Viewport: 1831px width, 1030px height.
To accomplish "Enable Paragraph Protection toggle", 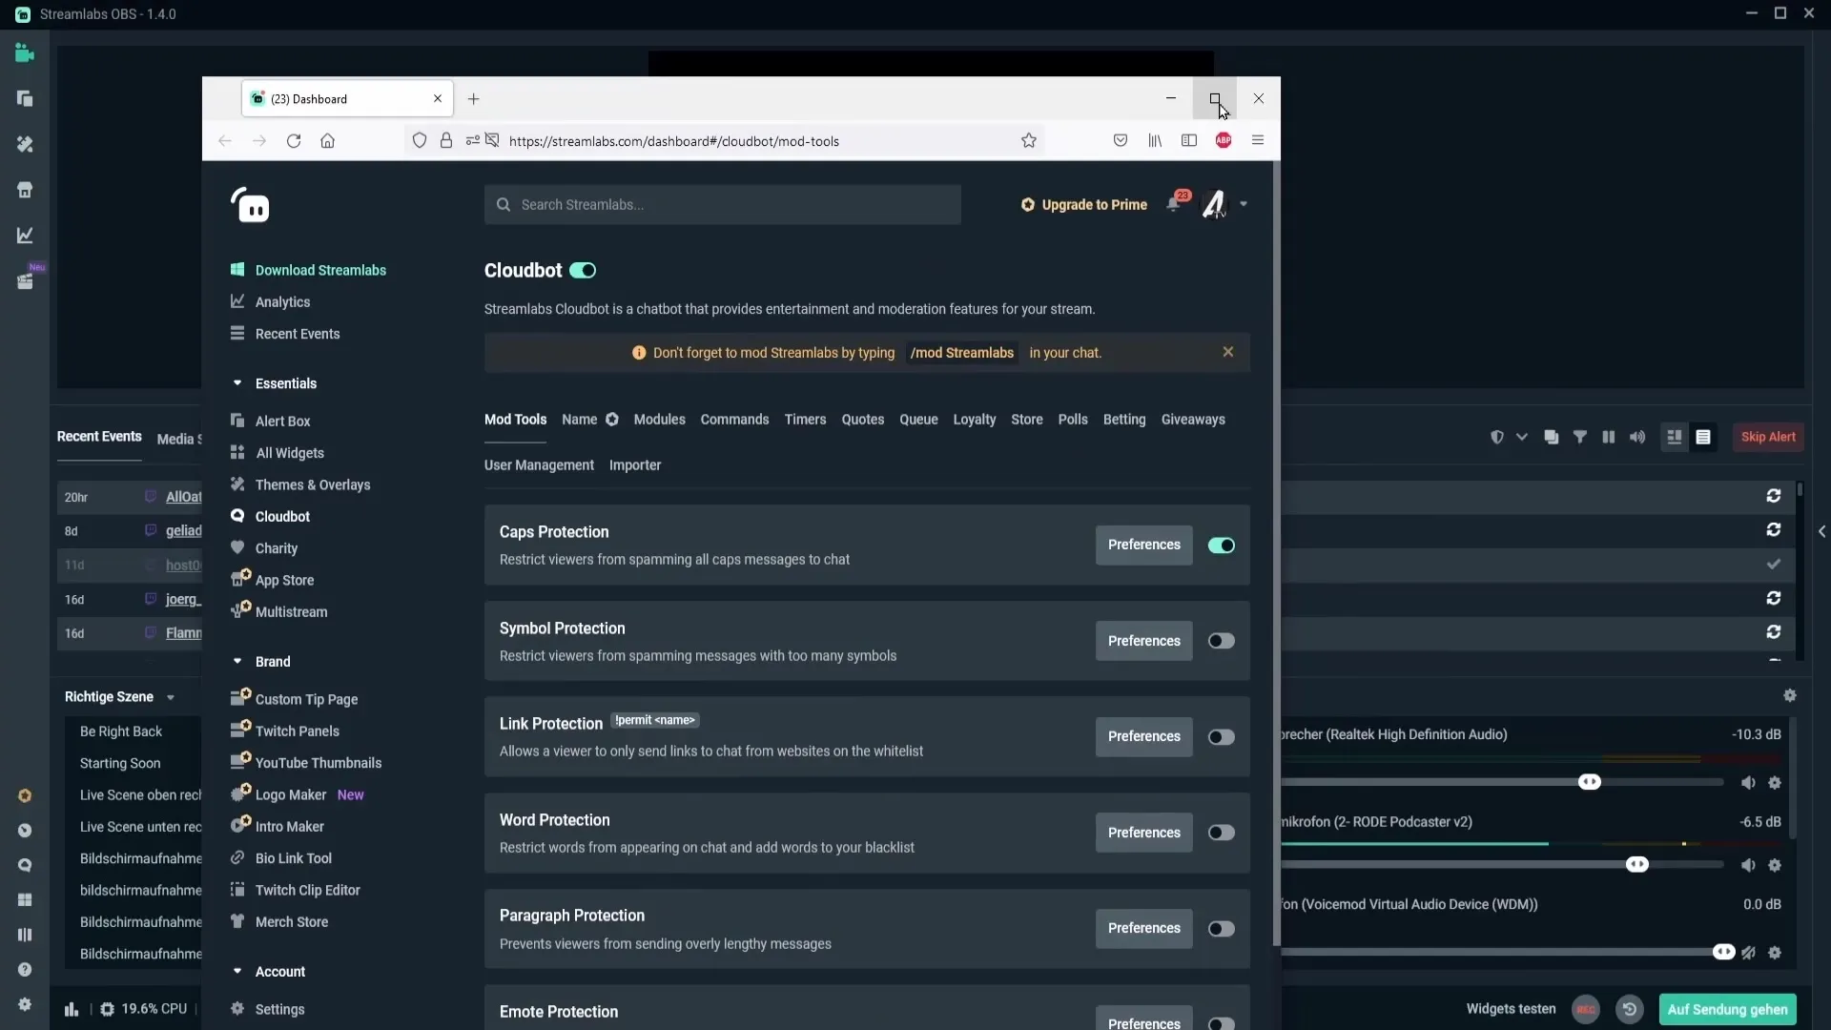I will pyautogui.click(x=1222, y=929).
